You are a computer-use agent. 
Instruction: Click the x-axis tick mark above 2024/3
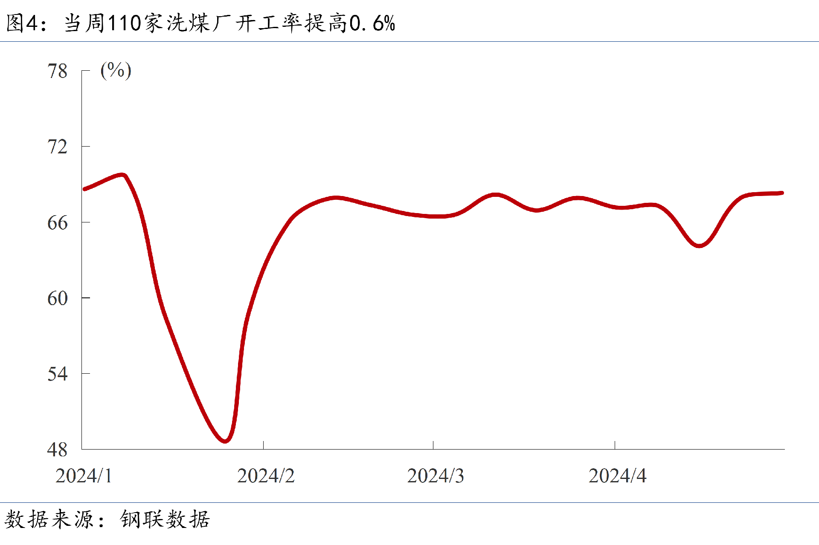click(433, 445)
